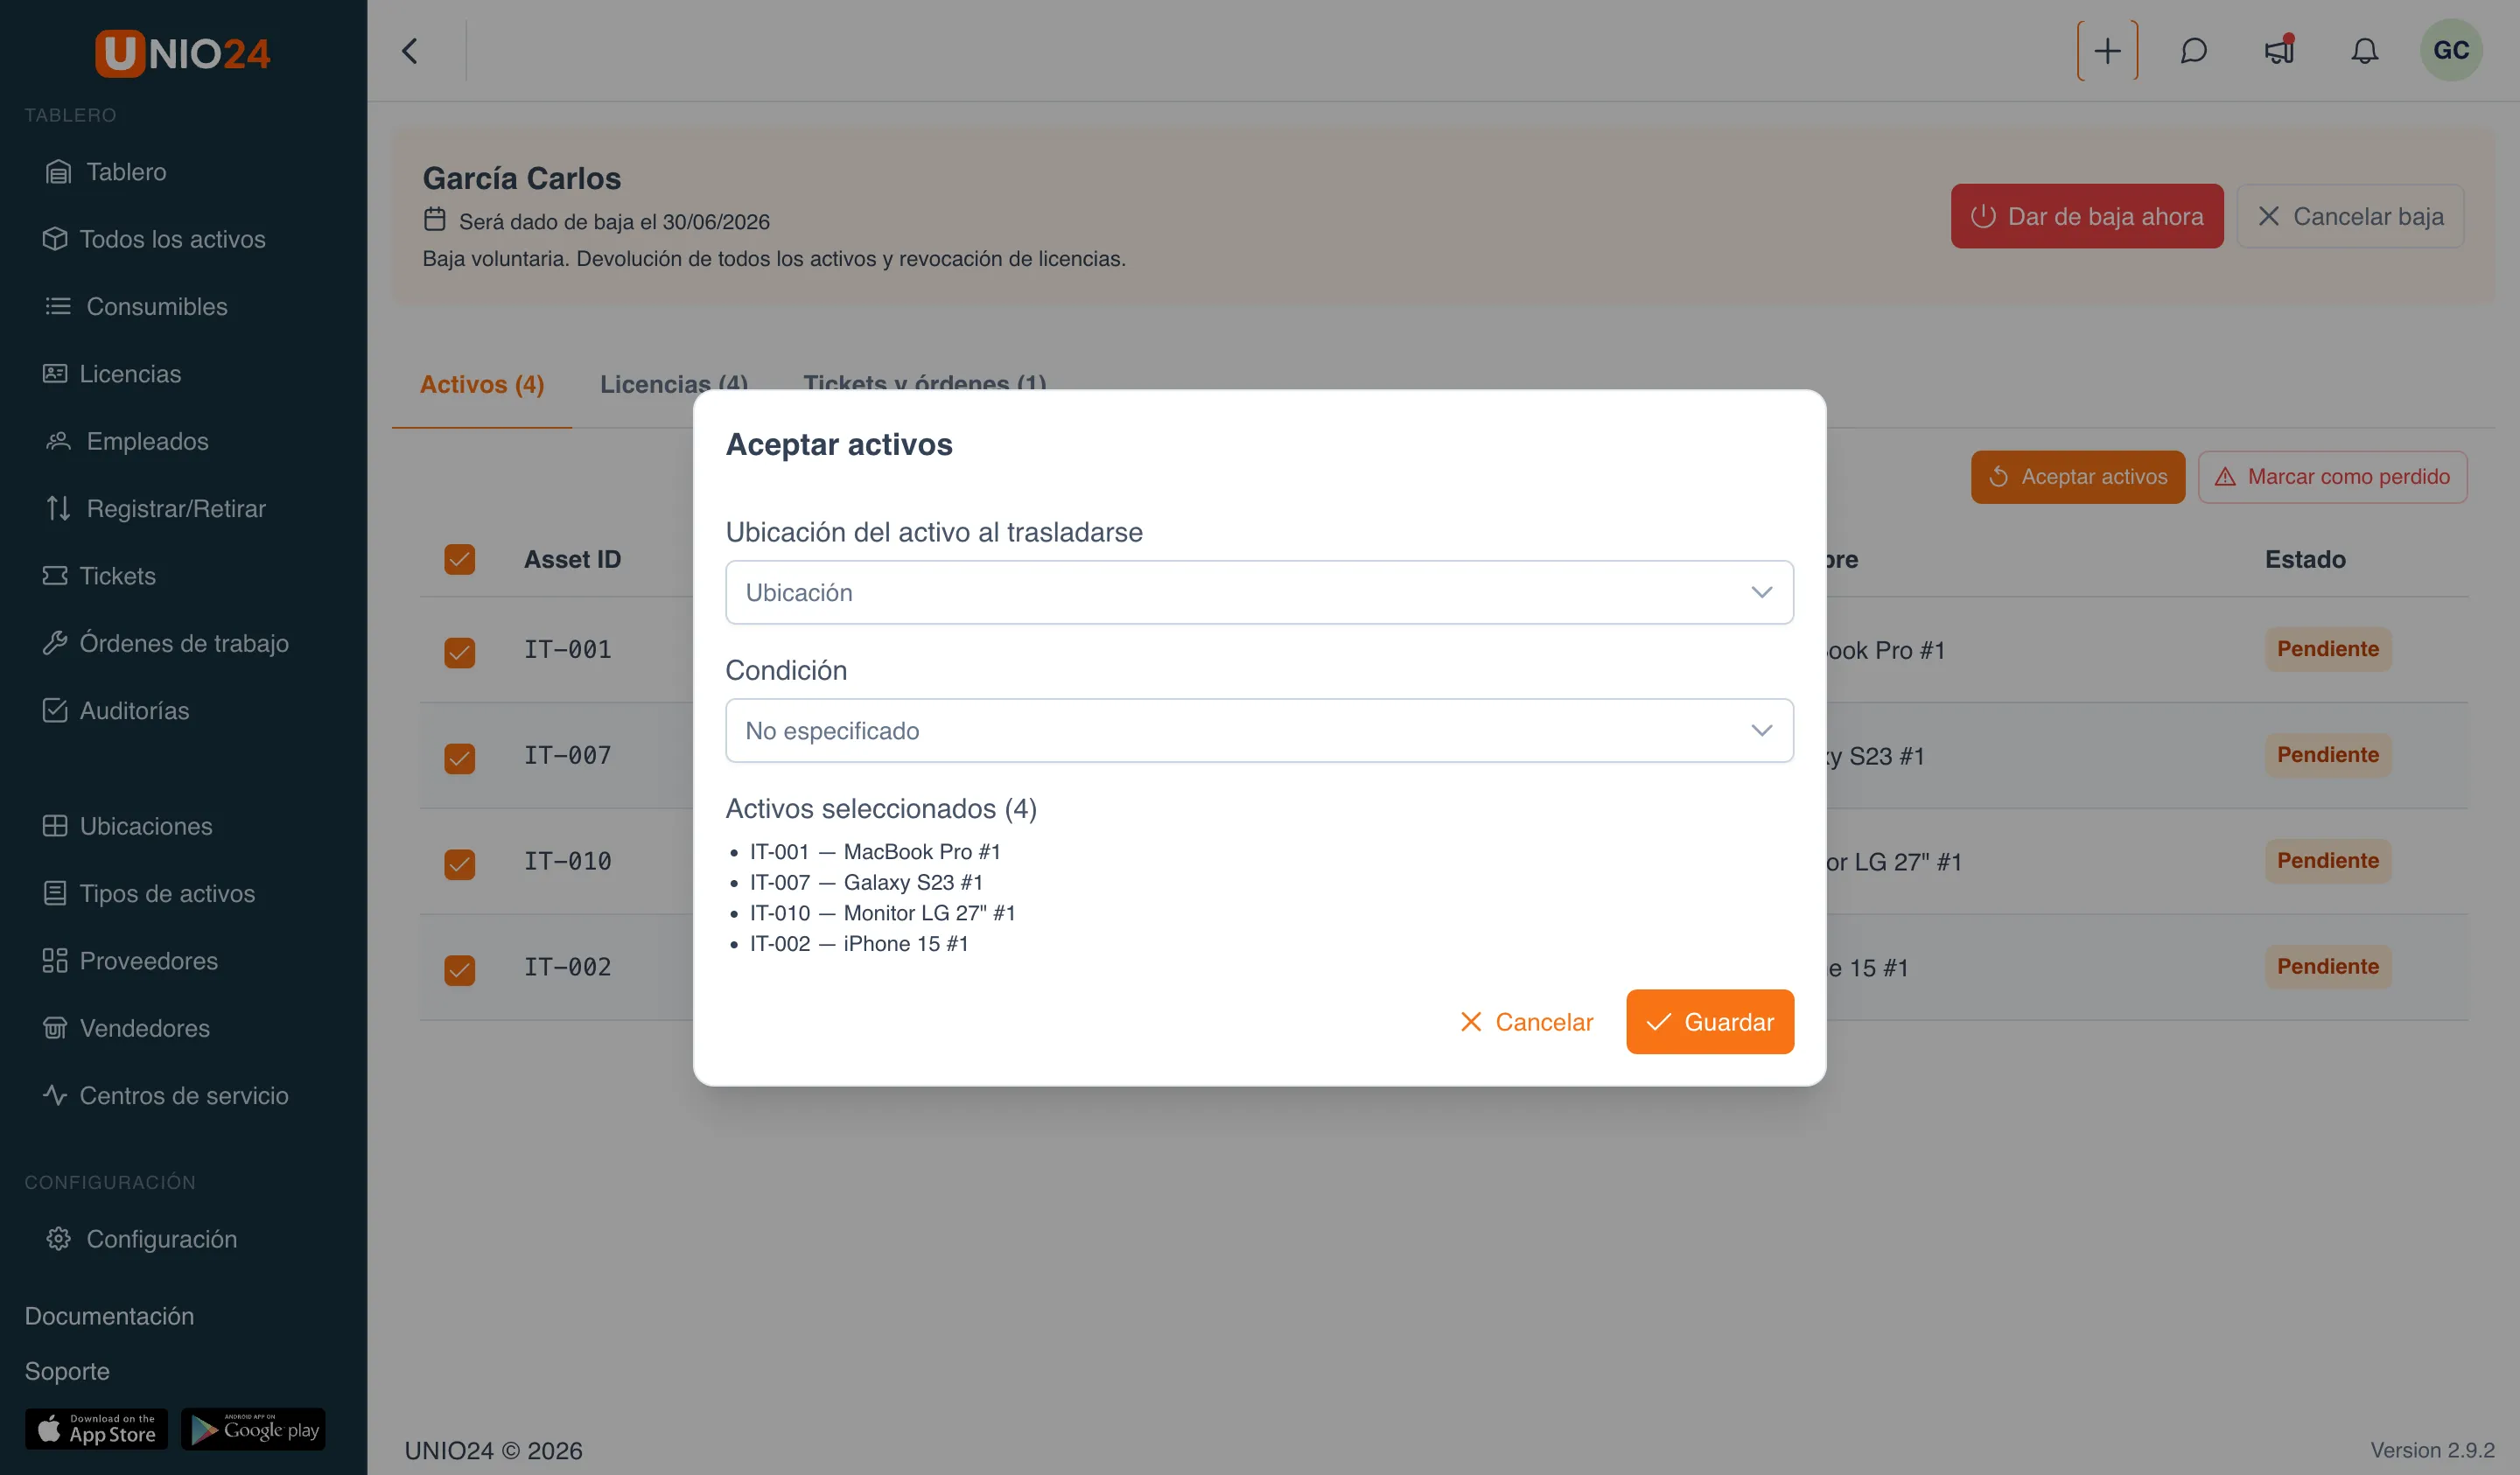This screenshot has width=2520, height=1475.
Task: Open the Google Play badge
Action: point(253,1429)
